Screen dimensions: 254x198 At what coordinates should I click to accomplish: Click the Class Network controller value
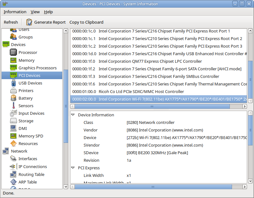pos(151,122)
